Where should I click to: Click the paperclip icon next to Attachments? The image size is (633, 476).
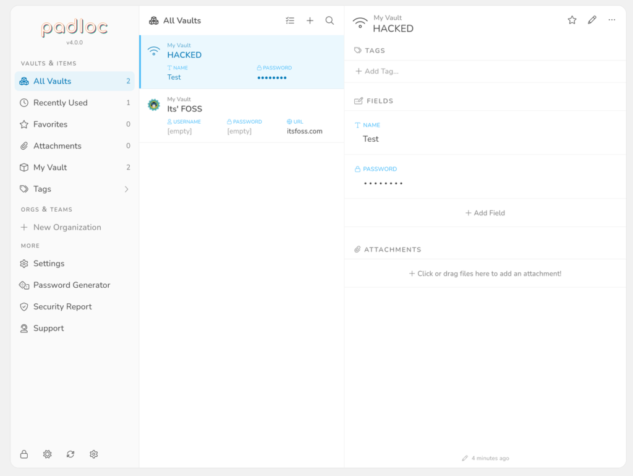24,146
